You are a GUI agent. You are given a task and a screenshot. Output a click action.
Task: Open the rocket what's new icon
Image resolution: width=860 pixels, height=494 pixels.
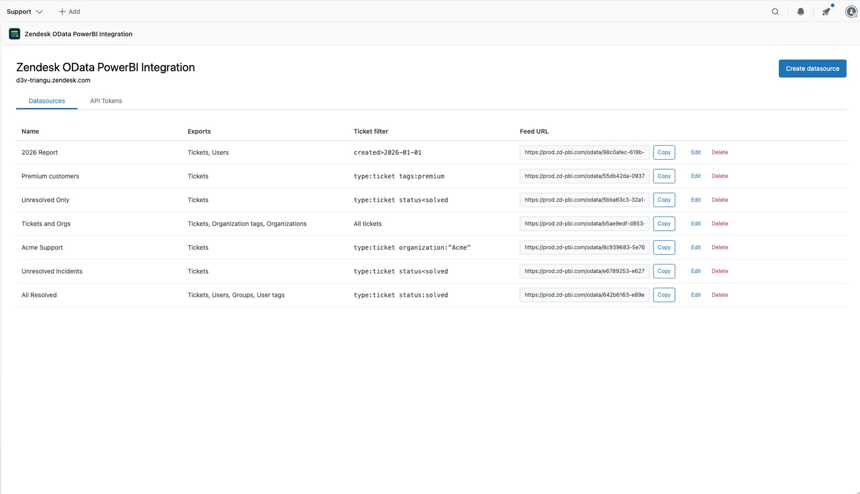point(826,12)
